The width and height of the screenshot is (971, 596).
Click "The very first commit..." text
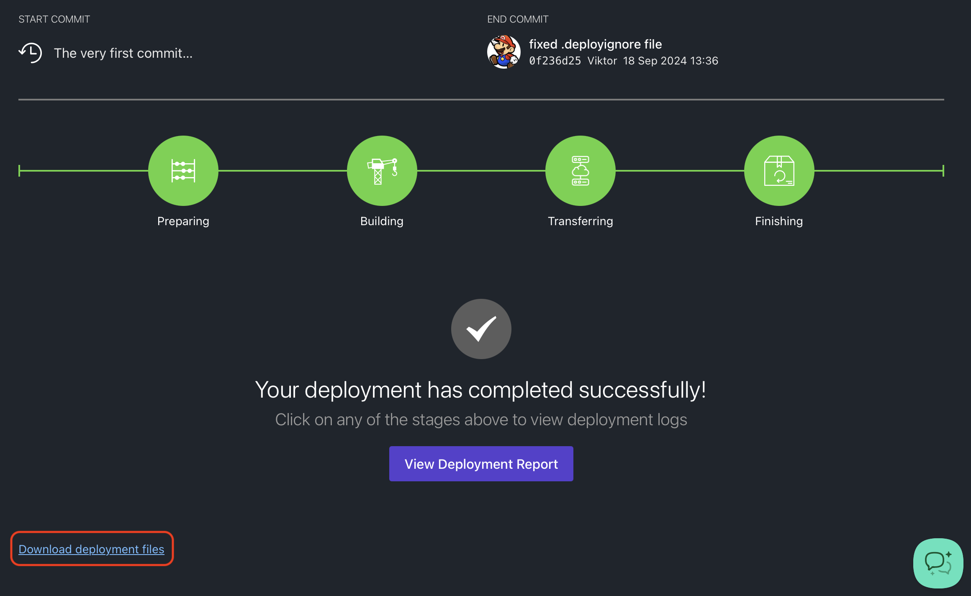coord(123,53)
